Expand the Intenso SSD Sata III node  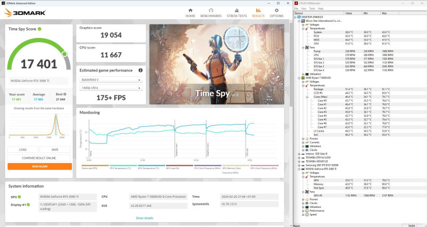(299, 154)
